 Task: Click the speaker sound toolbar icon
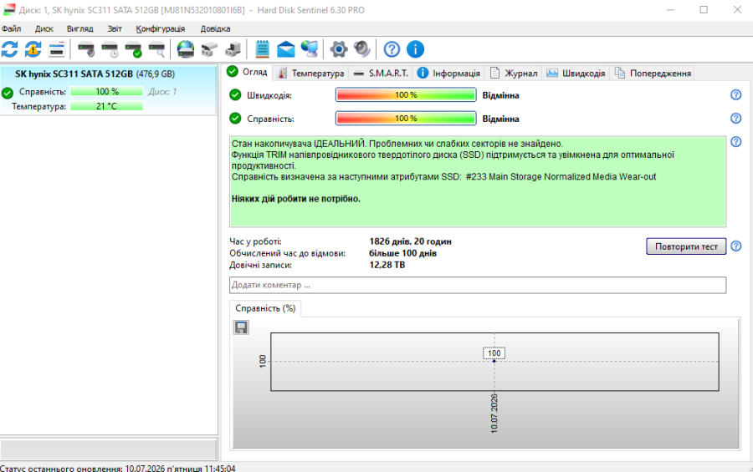pyautogui.click(x=362, y=49)
